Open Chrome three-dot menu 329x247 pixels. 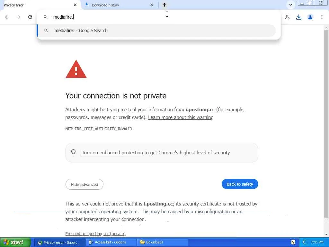coord(322,17)
